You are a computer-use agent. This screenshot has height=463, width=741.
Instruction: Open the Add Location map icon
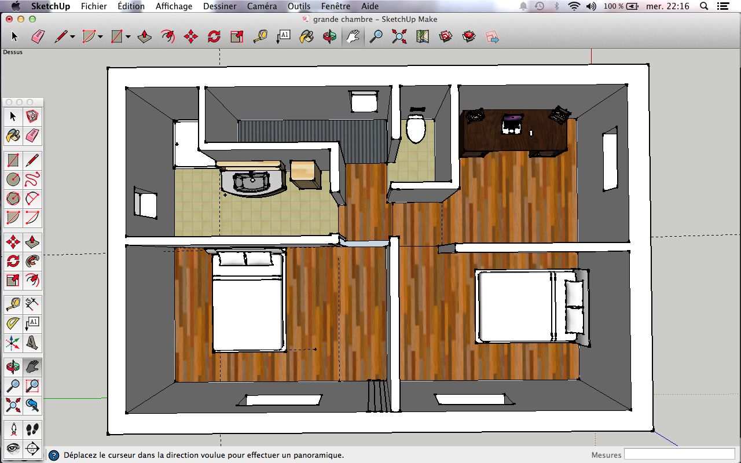point(423,37)
